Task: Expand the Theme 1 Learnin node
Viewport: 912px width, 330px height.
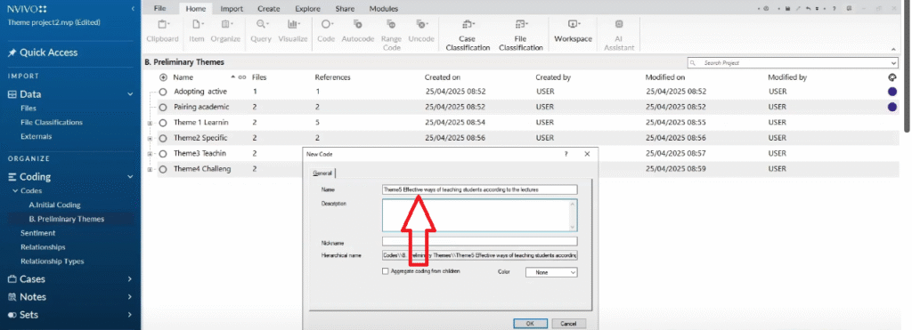Action: [x=150, y=123]
